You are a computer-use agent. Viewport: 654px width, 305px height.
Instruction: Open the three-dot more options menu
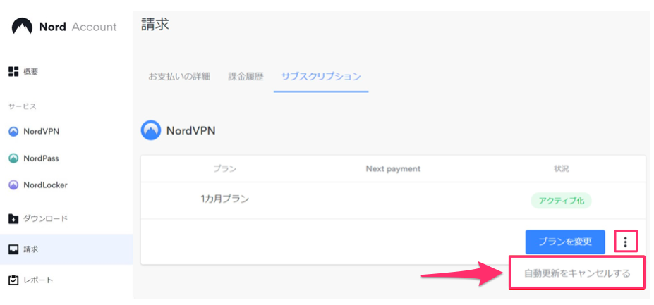pos(626,241)
